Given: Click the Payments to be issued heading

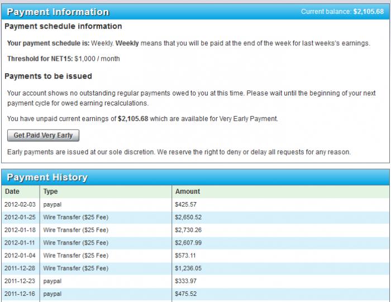Looking at the screenshot, I should point(48,76).
